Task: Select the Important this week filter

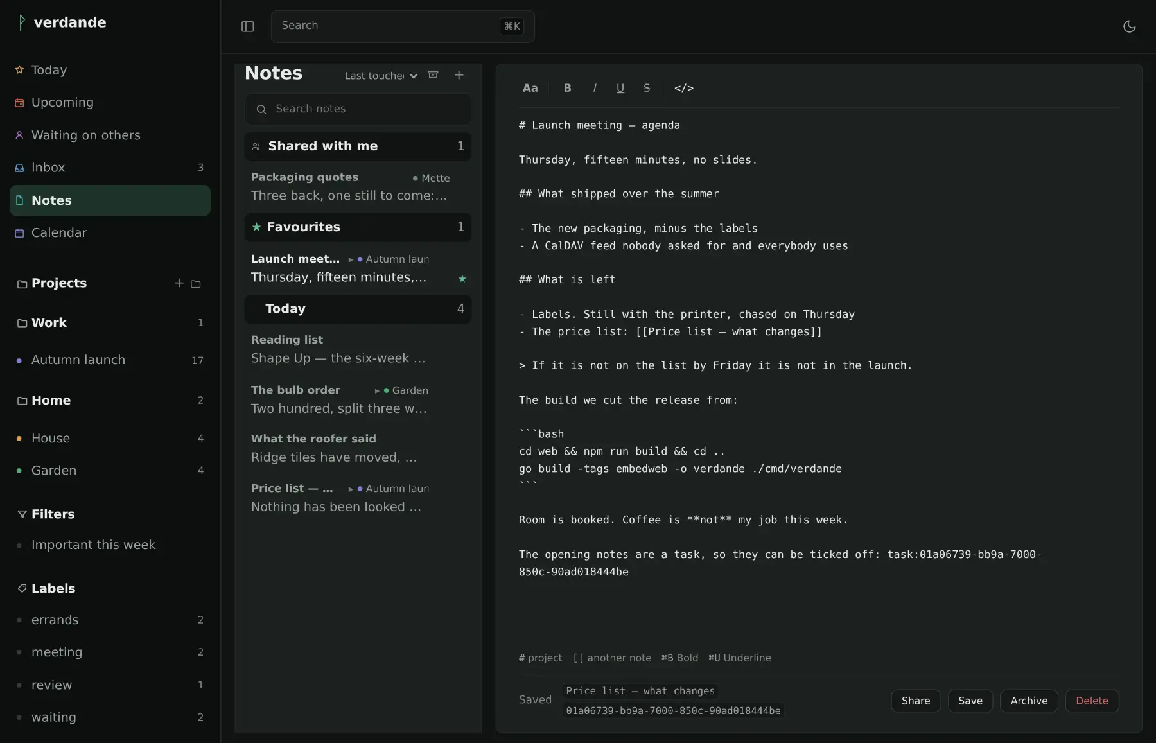Action: [x=110, y=545]
